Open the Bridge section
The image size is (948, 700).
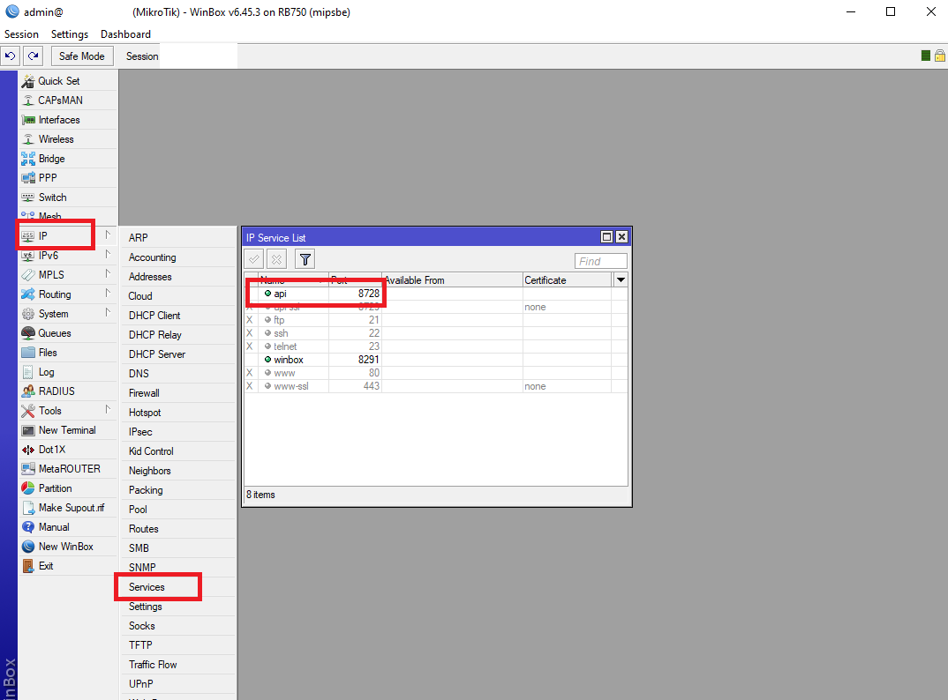click(67, 158)
